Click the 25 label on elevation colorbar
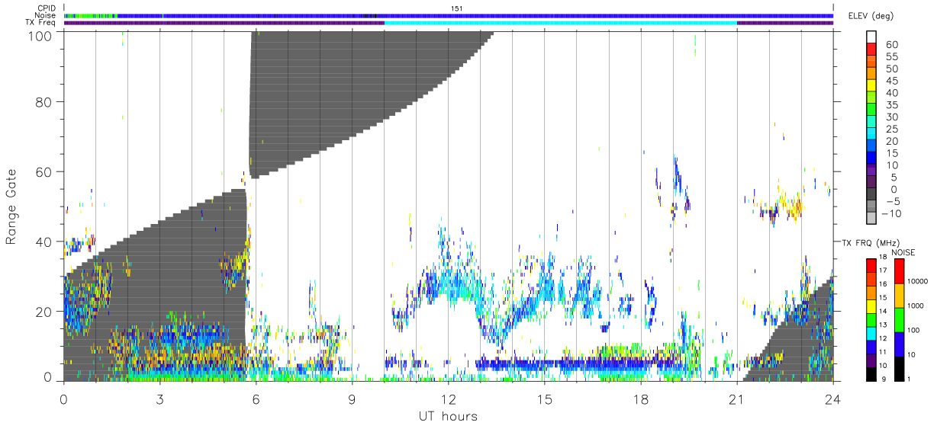937x432 pixels. point(892,129)
